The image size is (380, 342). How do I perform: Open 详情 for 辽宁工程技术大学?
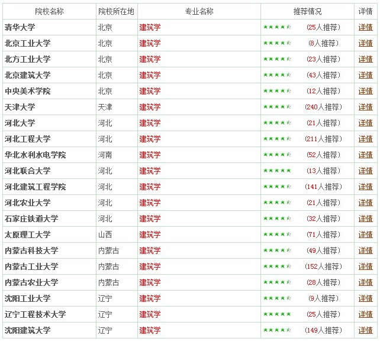pyautogui.click(x=365, y=314)
